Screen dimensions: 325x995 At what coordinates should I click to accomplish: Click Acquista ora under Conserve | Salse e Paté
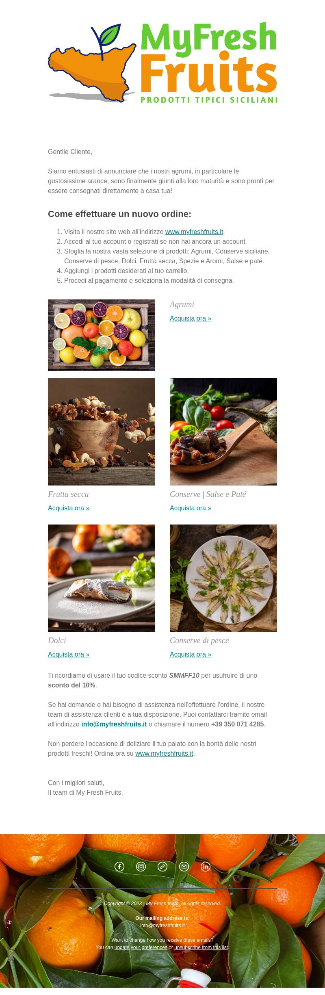coord(191,508)
